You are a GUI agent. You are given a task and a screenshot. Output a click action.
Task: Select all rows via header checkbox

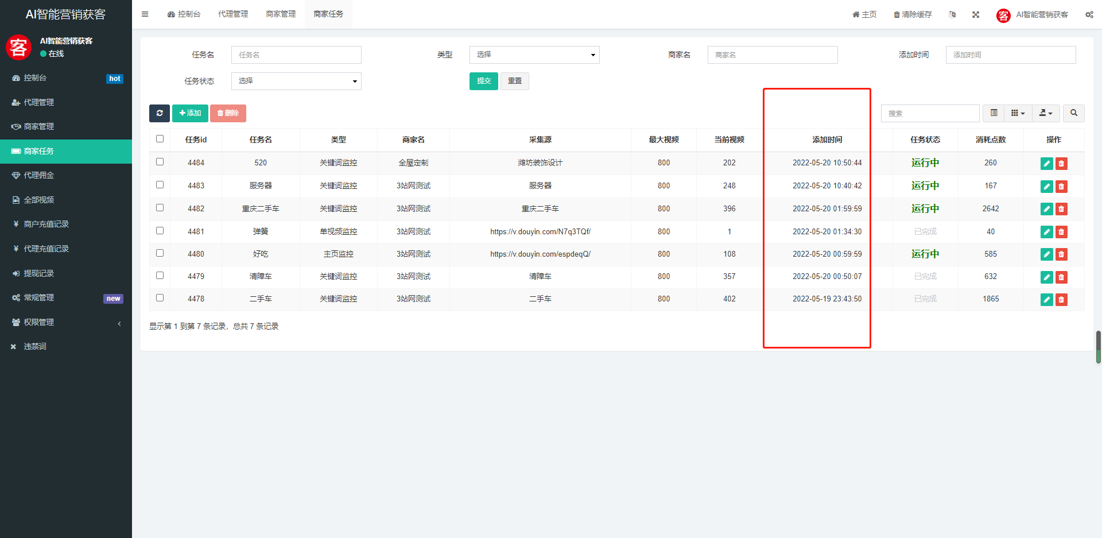(x=160, y=138)
